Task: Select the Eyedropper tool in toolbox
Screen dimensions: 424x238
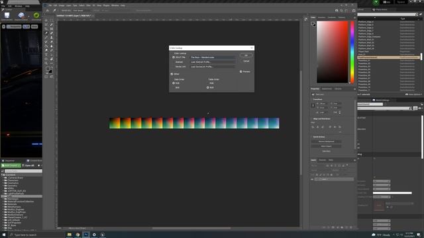Action: tap(46, 33)
